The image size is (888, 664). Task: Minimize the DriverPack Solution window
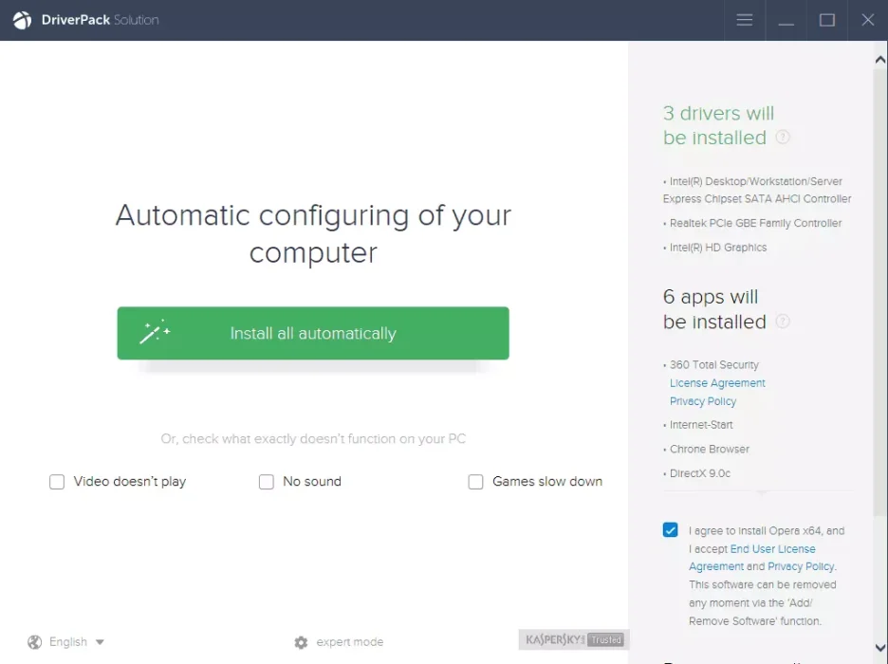[786, 24]
